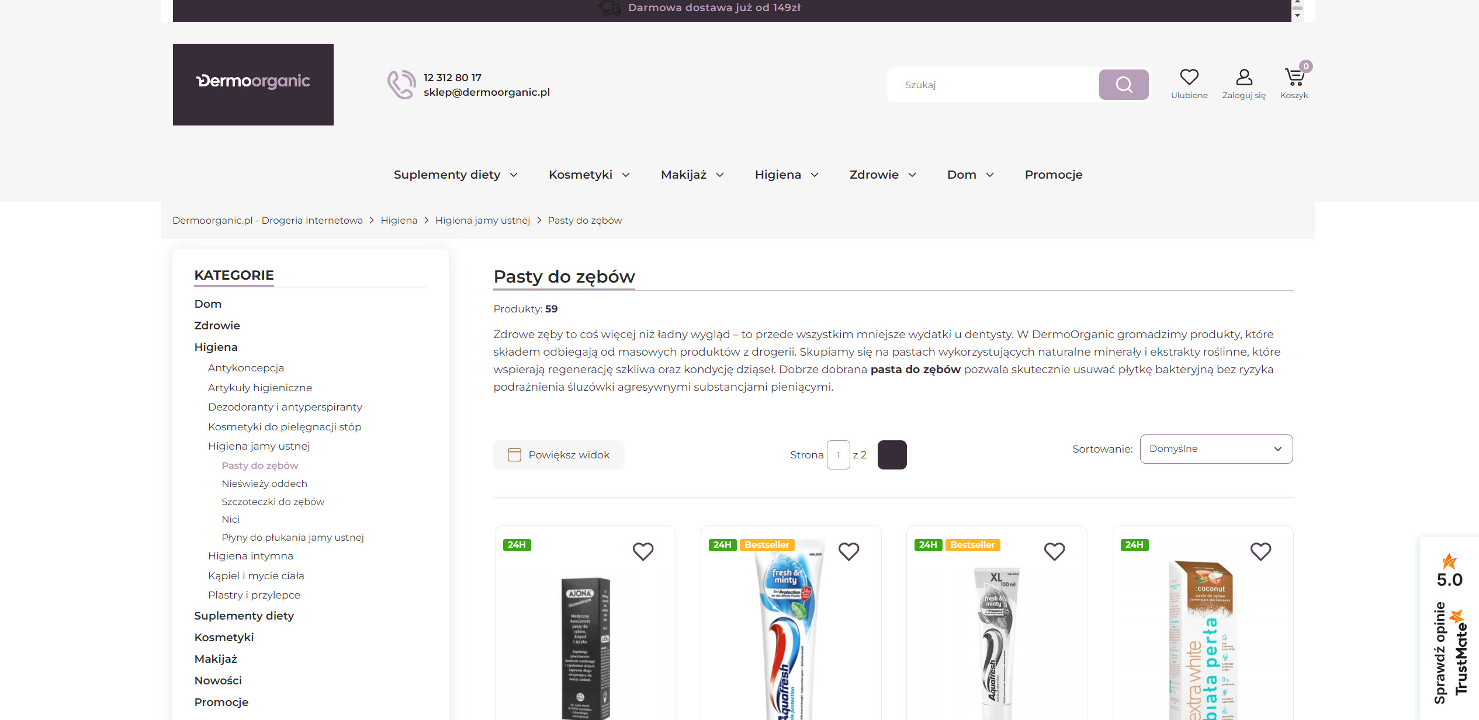The image size is (1479, 720).
Task: Click the Powiększ widok button
Action: (559, 455)
